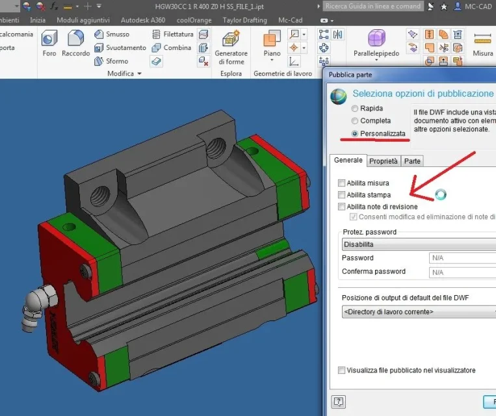Click the rectangular pattern icon
Image resolution: width=496 pixels, height=416 pixels.
coord(324,34)
